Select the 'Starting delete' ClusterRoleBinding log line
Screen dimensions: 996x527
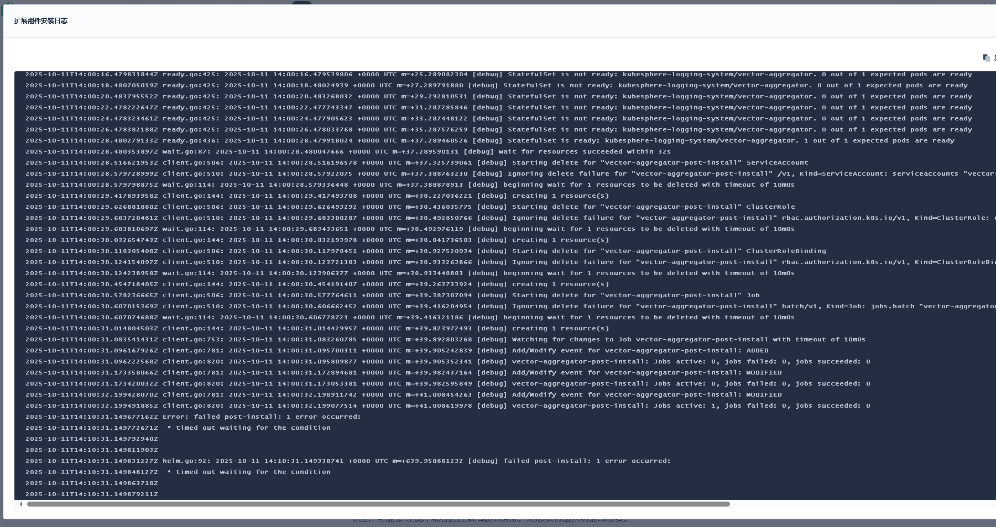pyautogui.click(x=425, y=251)
